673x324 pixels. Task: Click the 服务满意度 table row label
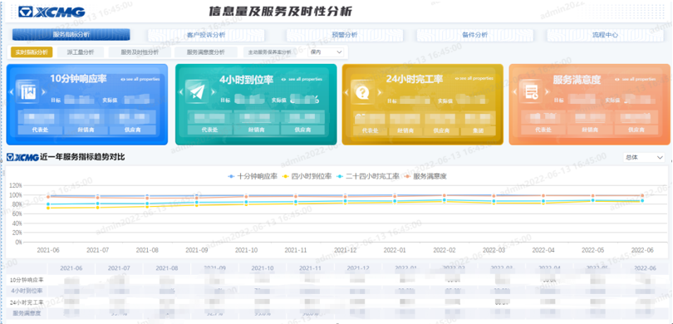point(28,313)
